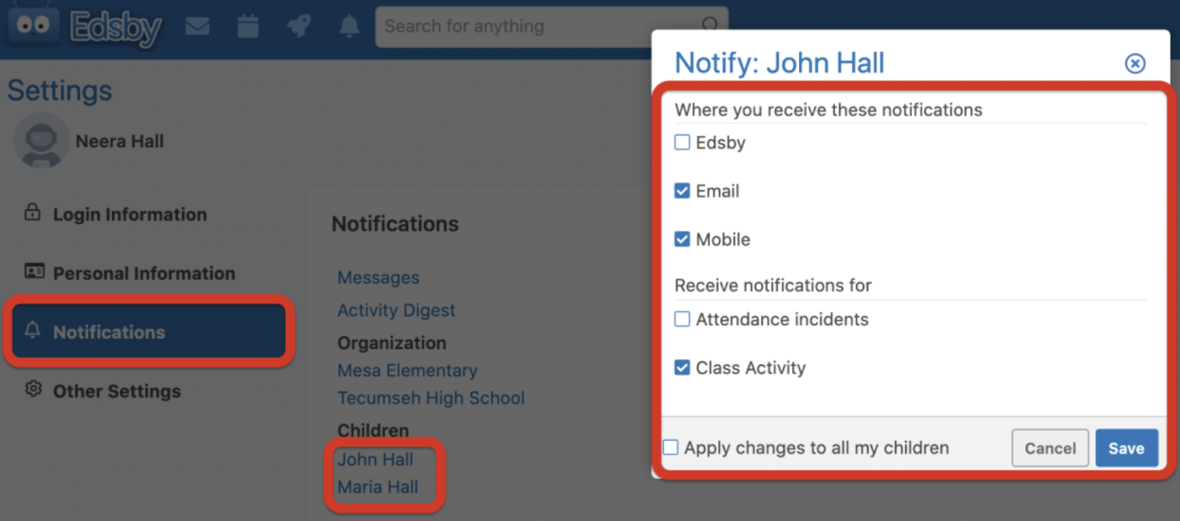Screen dimensions: 1180x521
Task: Enable the Edsby notification checkbox
Action: click(x=681, y=142)
